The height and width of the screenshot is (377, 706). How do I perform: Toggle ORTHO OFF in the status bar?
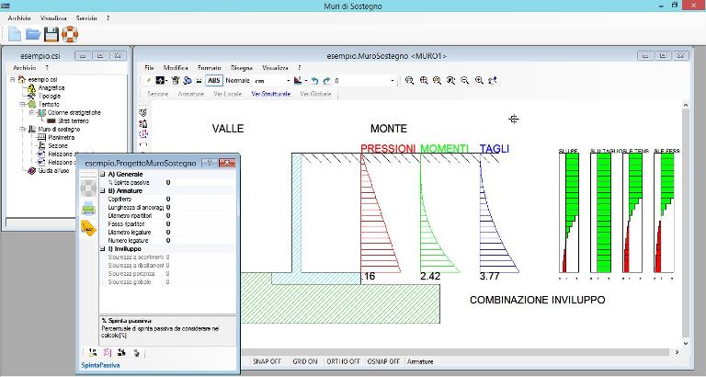[x=342, y=362]
